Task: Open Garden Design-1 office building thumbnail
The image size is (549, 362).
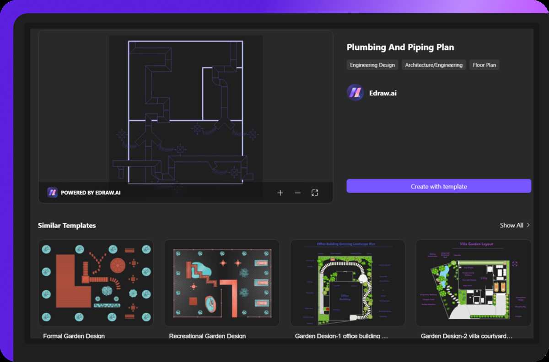Action: 348,283
